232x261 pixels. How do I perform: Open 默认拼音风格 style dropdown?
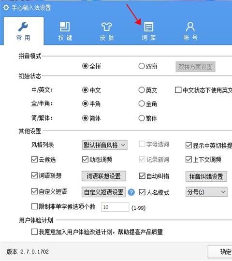coord(105,145)
